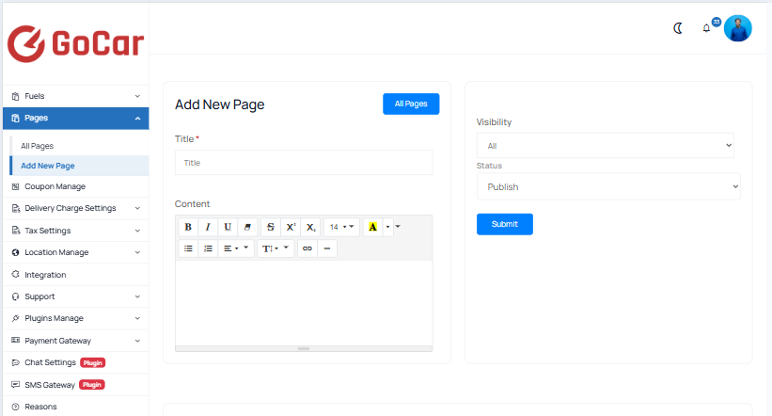Insert an unordered bullet list
The image size is (772, 416).
coord(188,248)
